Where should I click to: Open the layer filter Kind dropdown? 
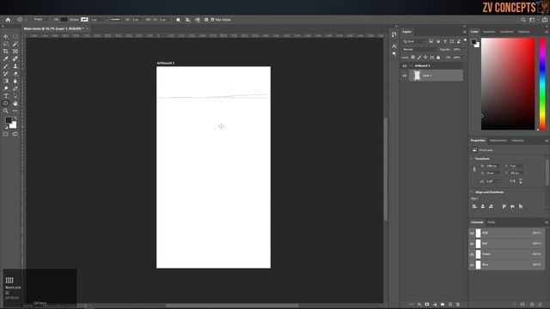414,41
